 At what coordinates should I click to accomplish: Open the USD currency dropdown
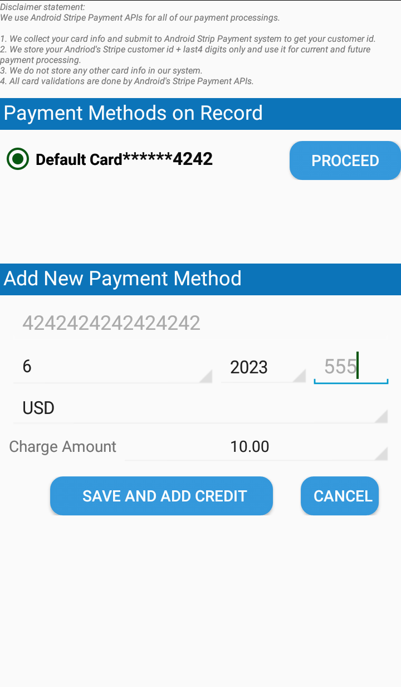200,408
